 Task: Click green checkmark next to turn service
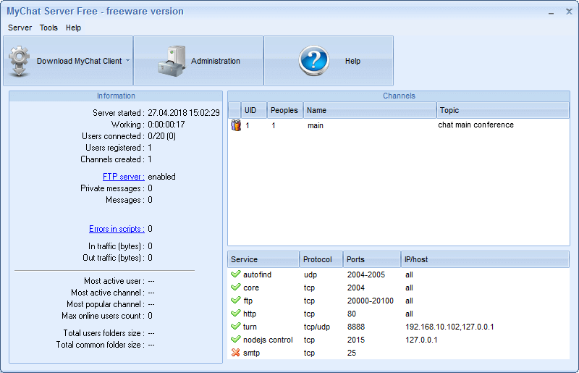click(235, 327)
